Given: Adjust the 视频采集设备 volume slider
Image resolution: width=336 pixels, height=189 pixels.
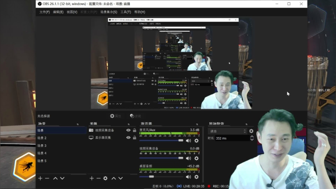Looking at the screenshot, I should click(x=181, y=158).
